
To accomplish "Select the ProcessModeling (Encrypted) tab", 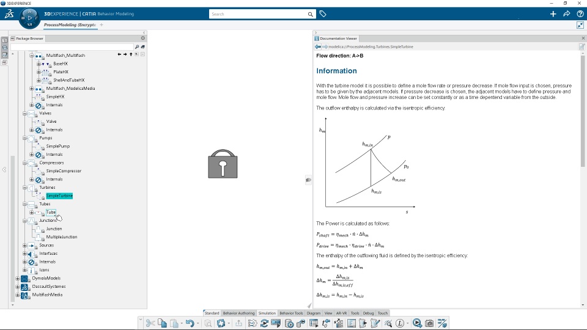I will coord(70,24).
